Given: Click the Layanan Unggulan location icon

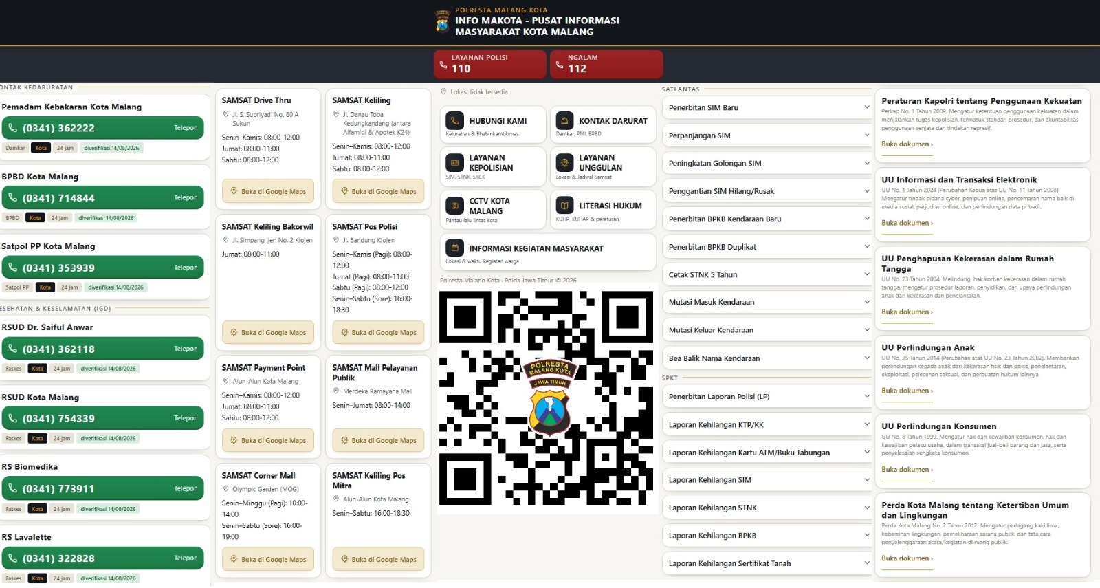Looking at the screenshot, I should pyautogui.click(x=564, y=163).
